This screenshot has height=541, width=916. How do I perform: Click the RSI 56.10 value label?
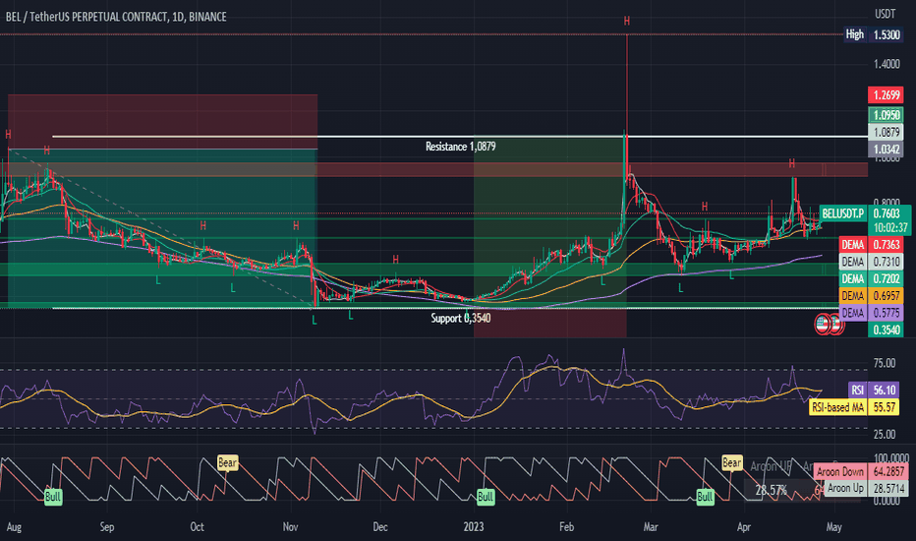tap(874, 391)
